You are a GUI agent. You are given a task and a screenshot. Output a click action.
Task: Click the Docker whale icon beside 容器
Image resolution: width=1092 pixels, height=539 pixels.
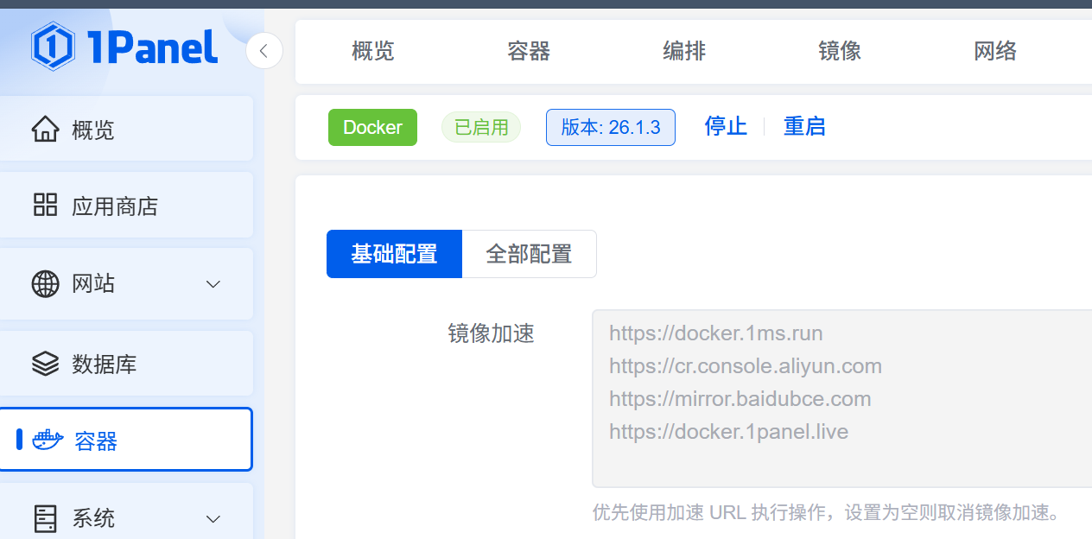point(48,441)
